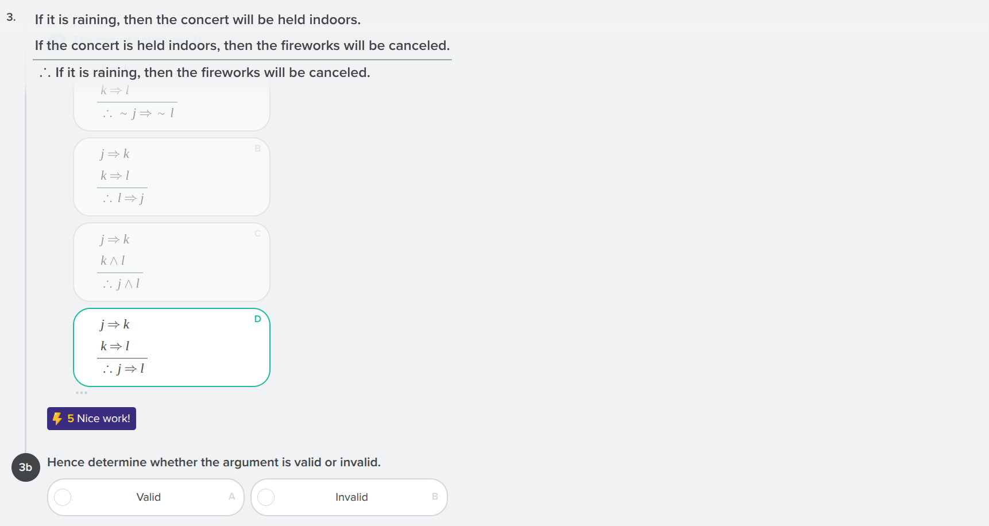Click the Invalid label text
Image resolution: width=989 pixels, height=526 pixels.
351,497
